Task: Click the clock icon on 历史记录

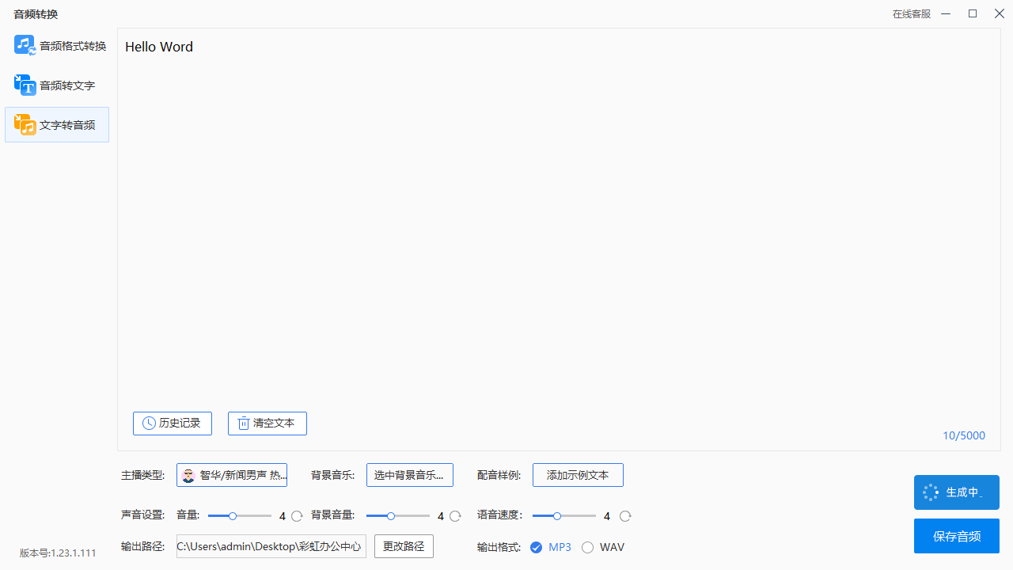Action: 149,423
